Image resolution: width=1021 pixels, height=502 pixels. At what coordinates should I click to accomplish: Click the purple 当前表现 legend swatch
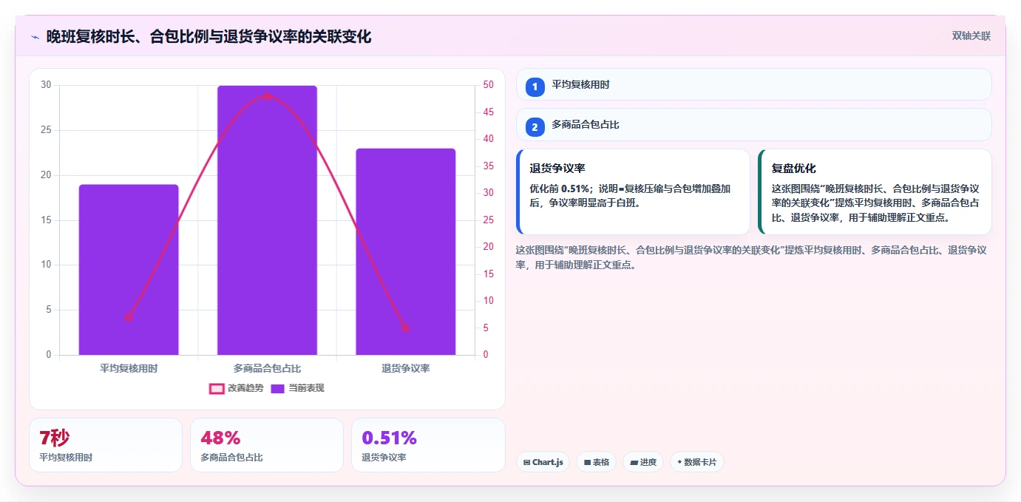click(x=278, y=388)
